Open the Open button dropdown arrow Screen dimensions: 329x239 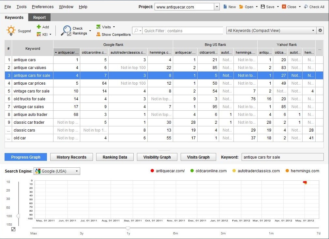tap(257, 7)
